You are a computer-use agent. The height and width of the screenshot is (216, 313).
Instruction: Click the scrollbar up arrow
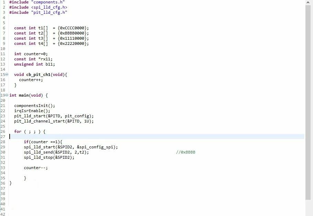(308, 2)
